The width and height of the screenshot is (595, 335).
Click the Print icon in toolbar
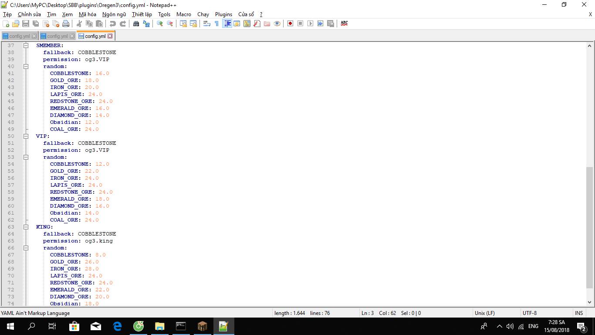coord(65,24)
